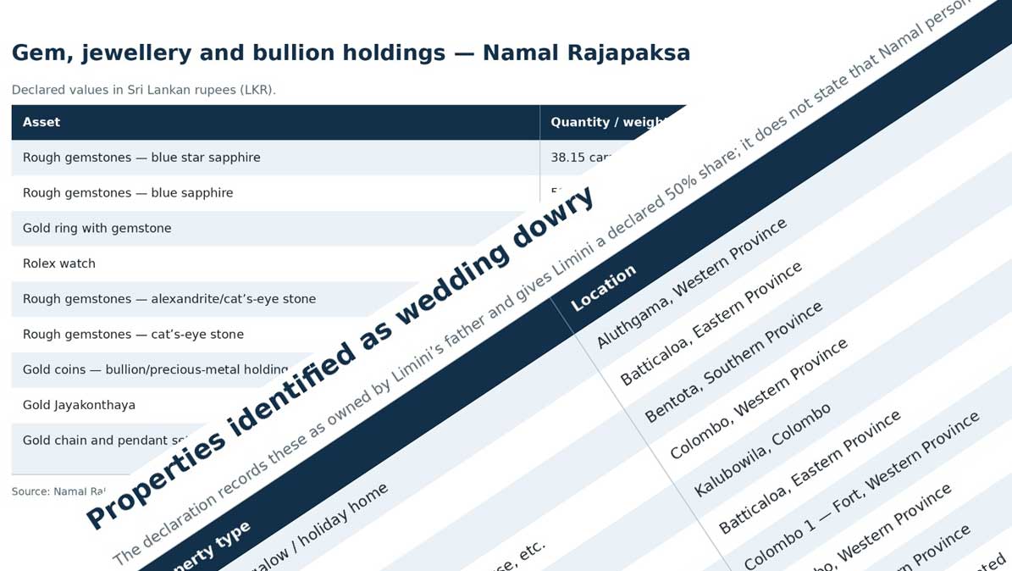Click heading "Properties identified as wedding dowry"

[340, 358]
